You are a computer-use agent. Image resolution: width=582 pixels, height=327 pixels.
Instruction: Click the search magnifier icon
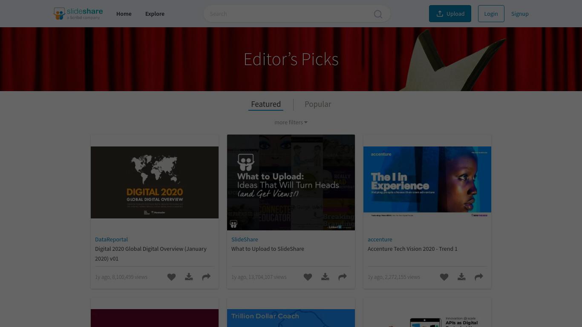[378, 14]
